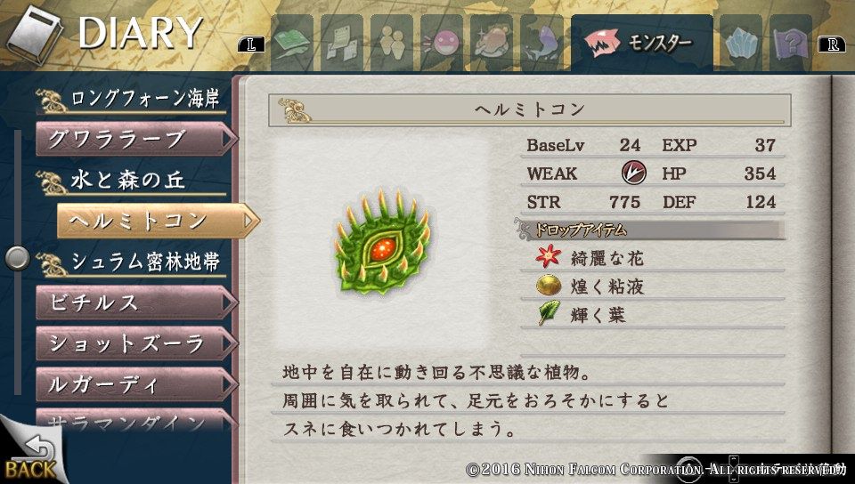Expand the ショットズーラ entry arrow

[228, 343]
